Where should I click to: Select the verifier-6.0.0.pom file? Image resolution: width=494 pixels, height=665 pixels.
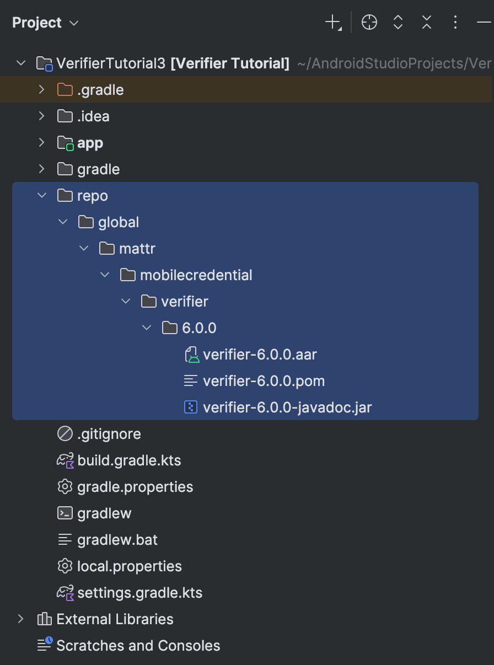pyautogui.click(x=264, y=381)
